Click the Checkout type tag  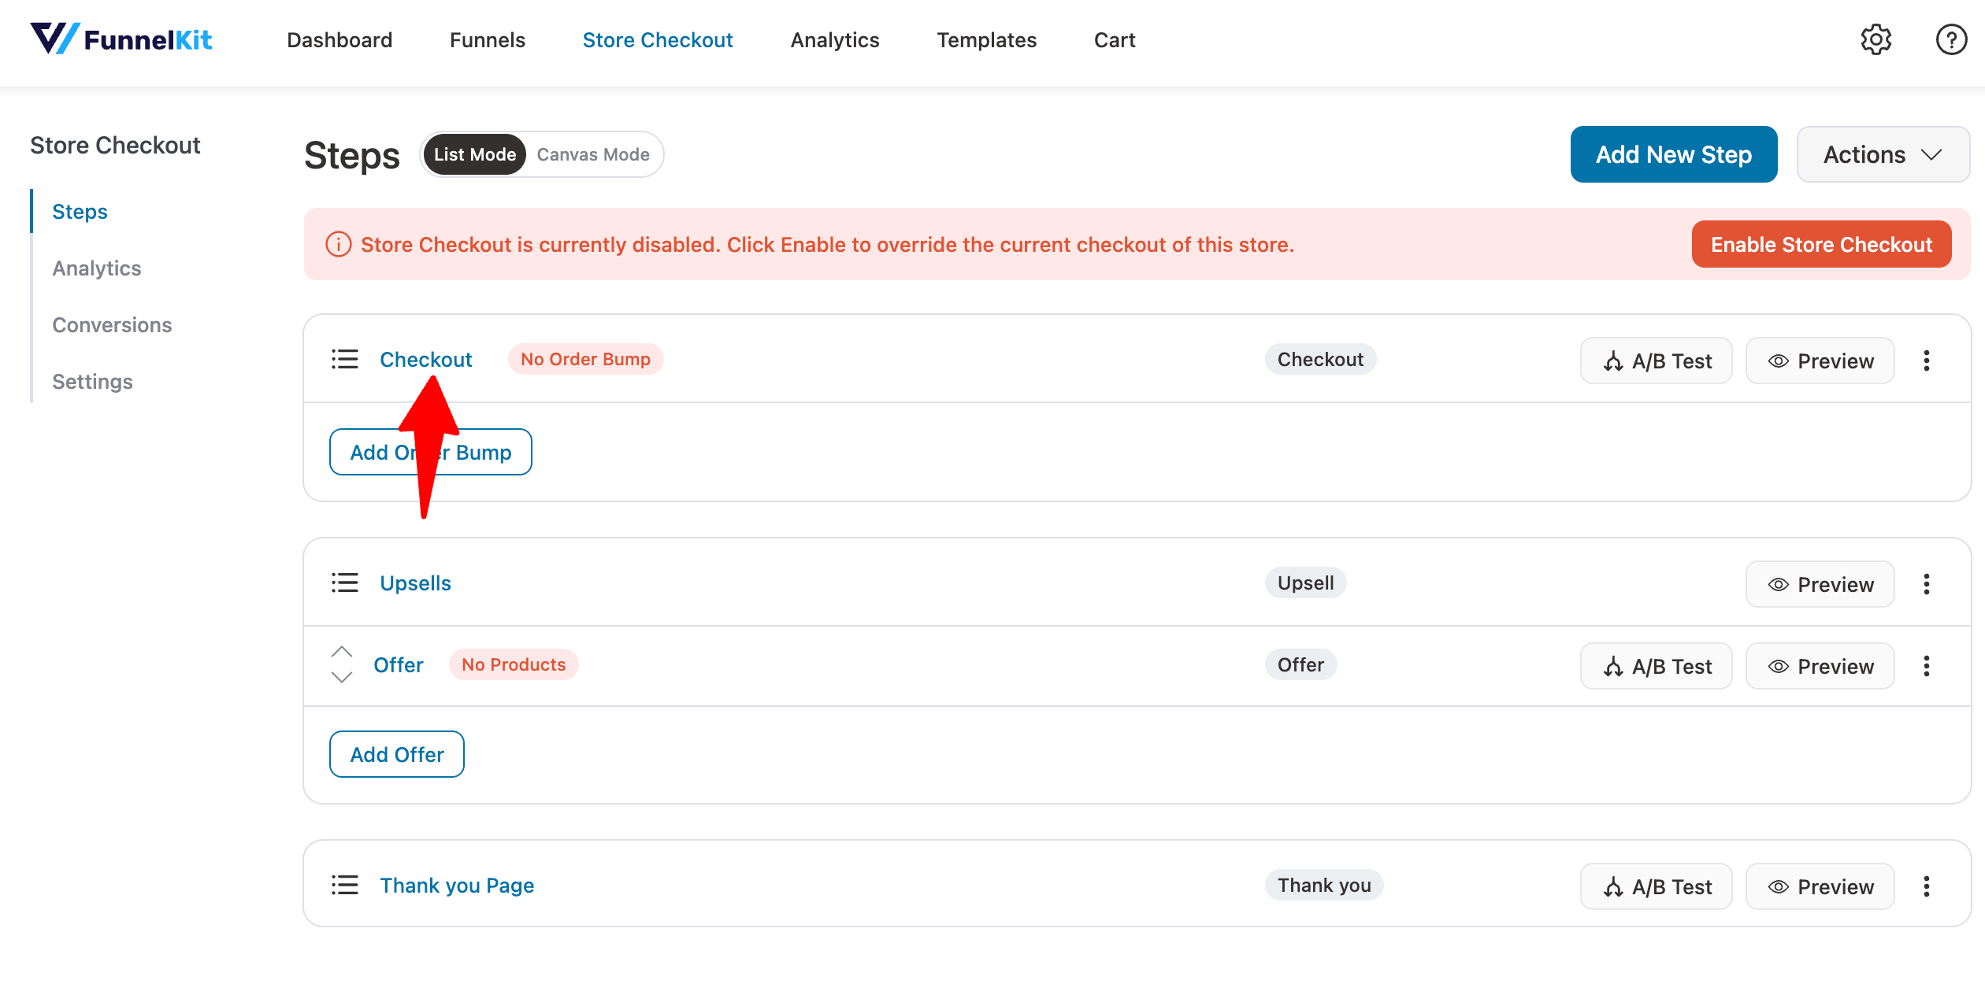1320,359
